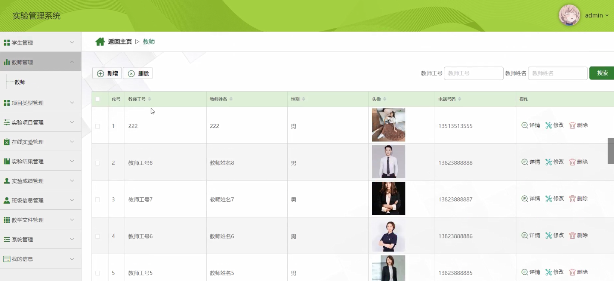Click 修改 for 教师工号7 row

tap(555, 198)
